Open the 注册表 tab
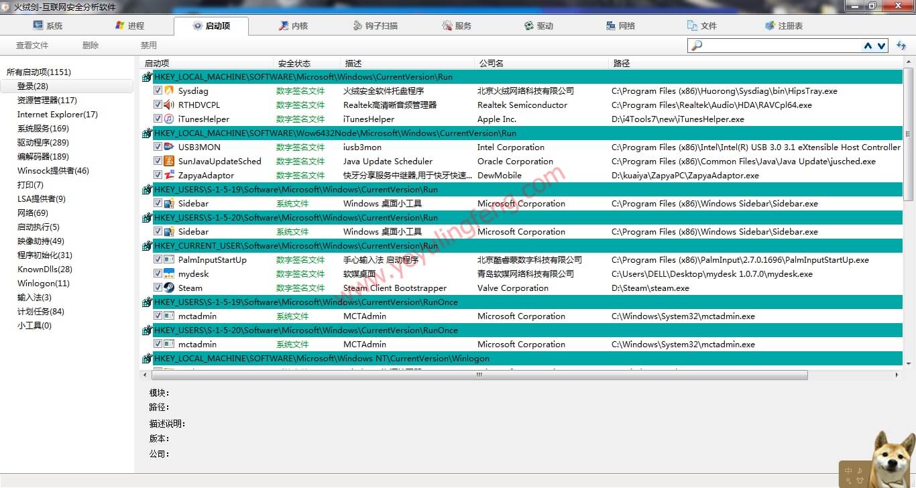The width and height of the screenshot is (916, 488). tap(784, 25)
